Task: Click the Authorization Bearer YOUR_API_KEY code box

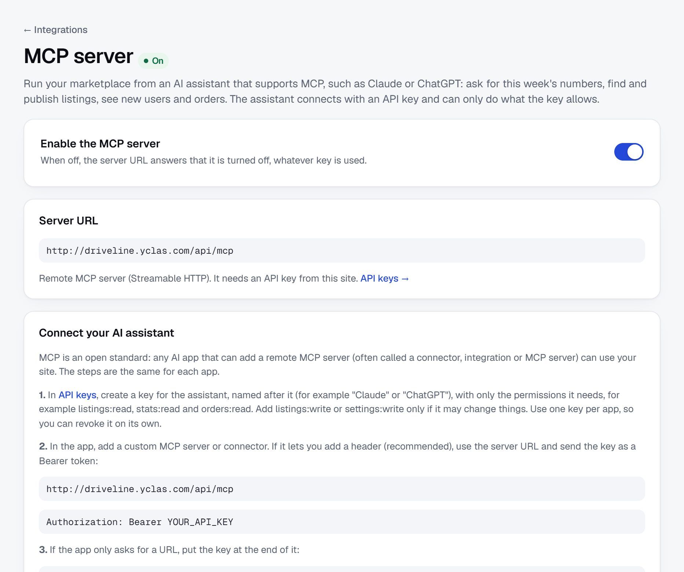Action: [342, 522]
